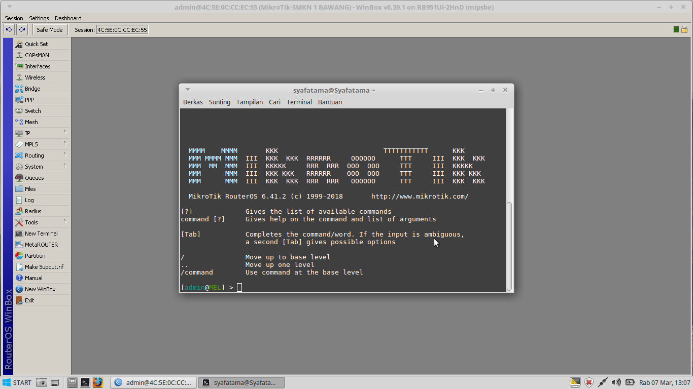
Task: Open the CAPsMAN menu item
Action: pos(42,55)
